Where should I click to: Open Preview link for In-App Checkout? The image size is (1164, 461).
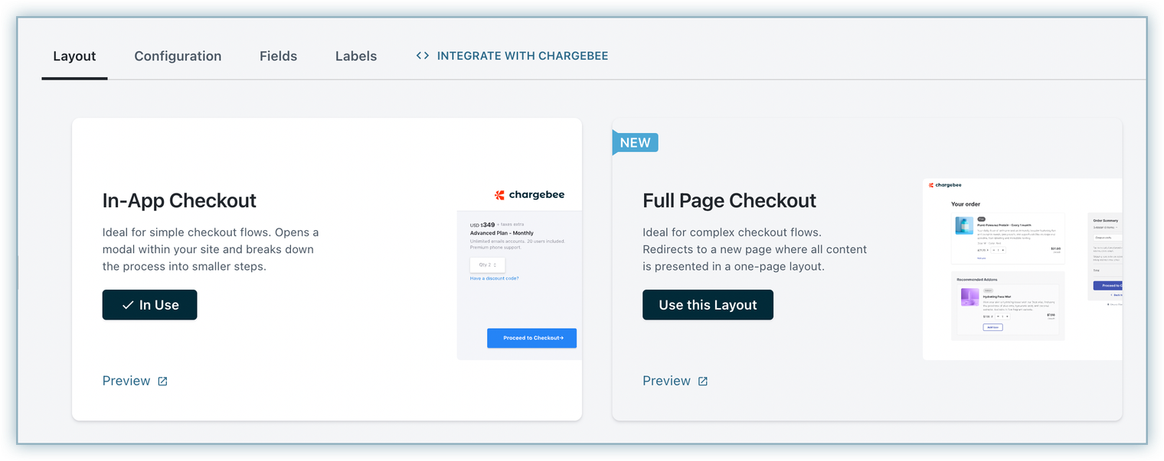[x=126, y=381]
